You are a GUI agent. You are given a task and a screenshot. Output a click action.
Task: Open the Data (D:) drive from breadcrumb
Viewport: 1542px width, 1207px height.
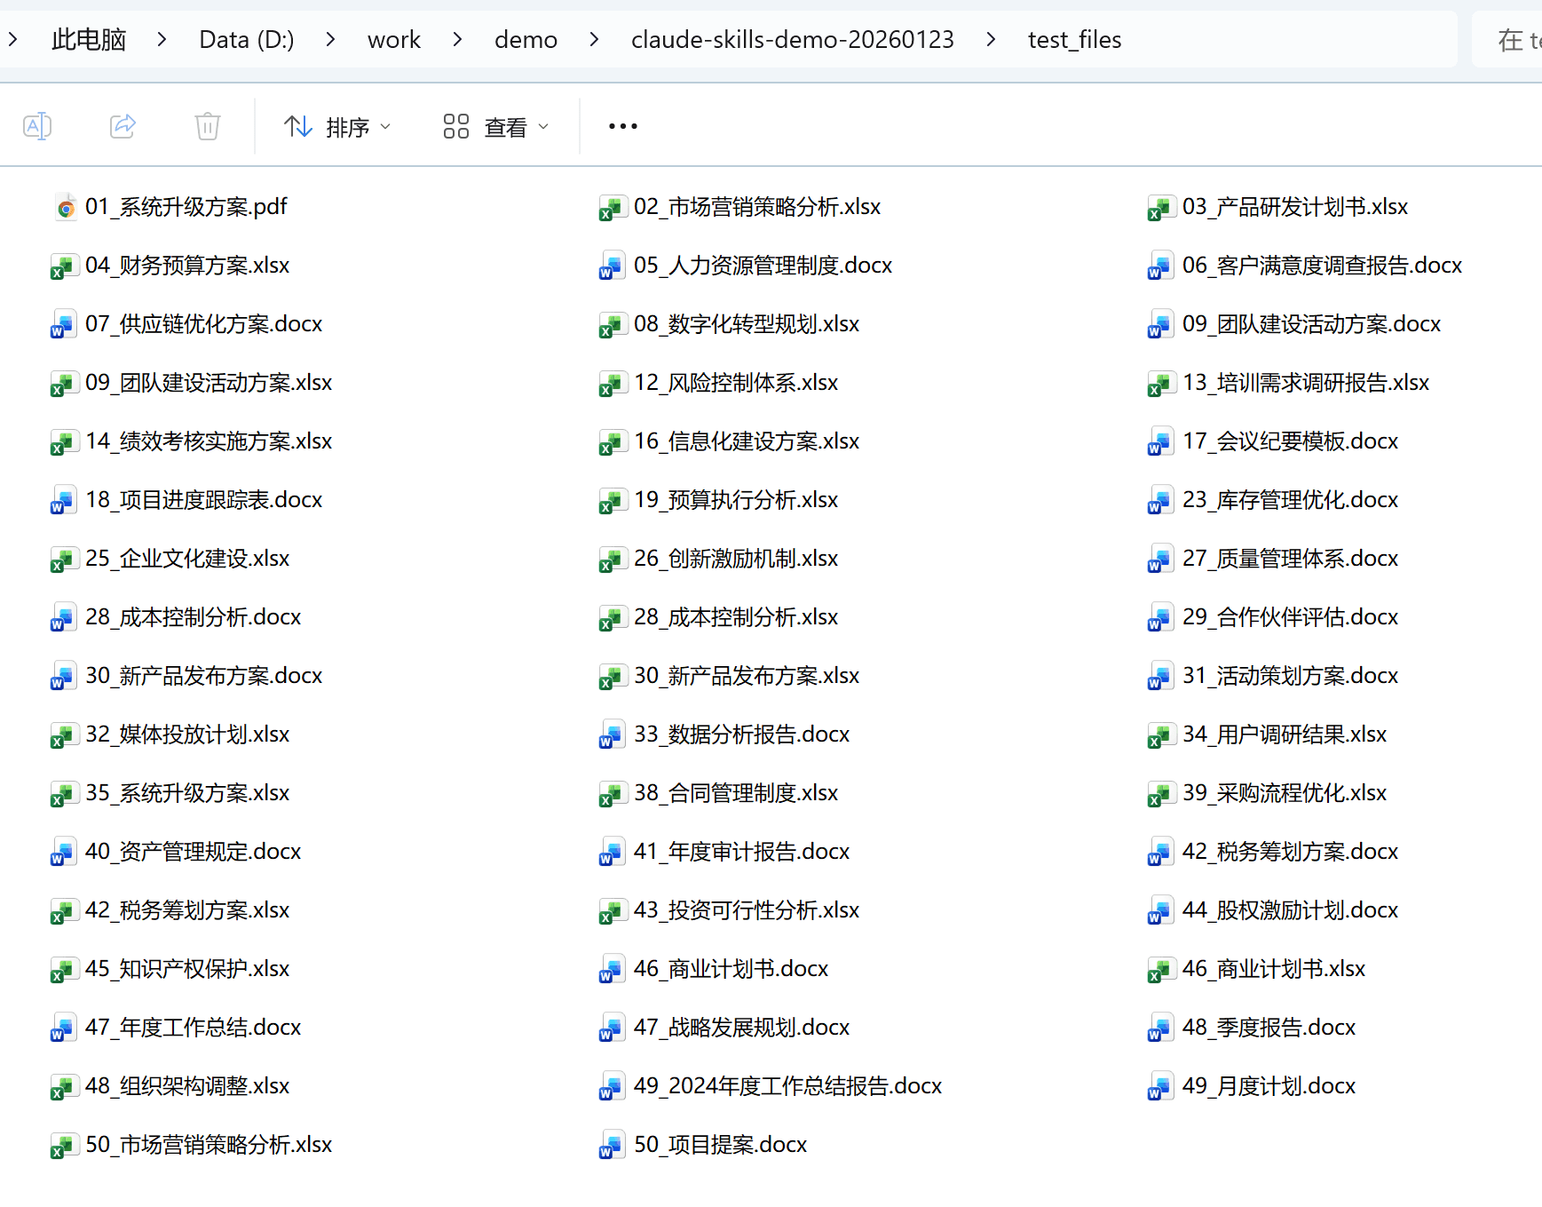(x=246, y=39)
